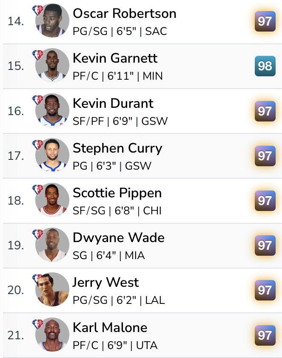Click Kevin Garnett's 98 rating badge
The width and height of the screenshot is (282, 358).
click(265, 66)
